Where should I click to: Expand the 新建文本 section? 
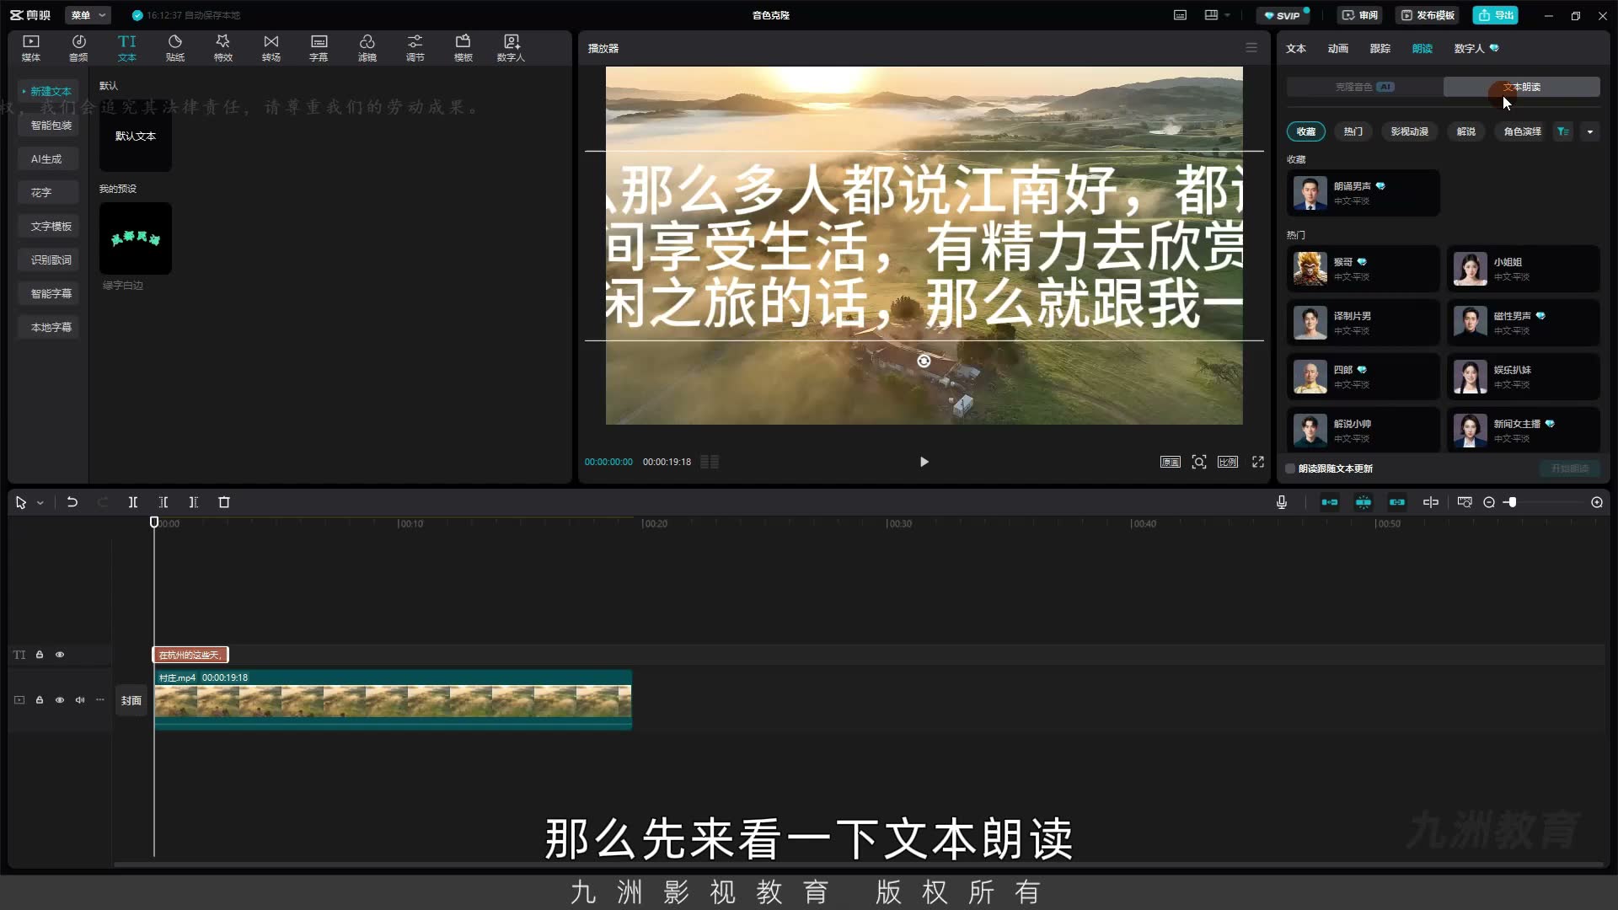coord(47,91)
